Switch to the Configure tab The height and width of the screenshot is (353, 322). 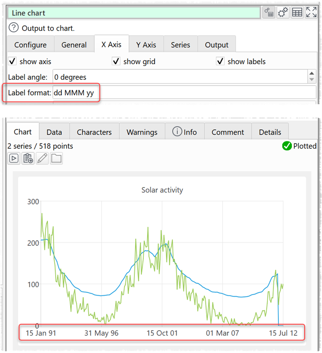[x=31, y=45]
